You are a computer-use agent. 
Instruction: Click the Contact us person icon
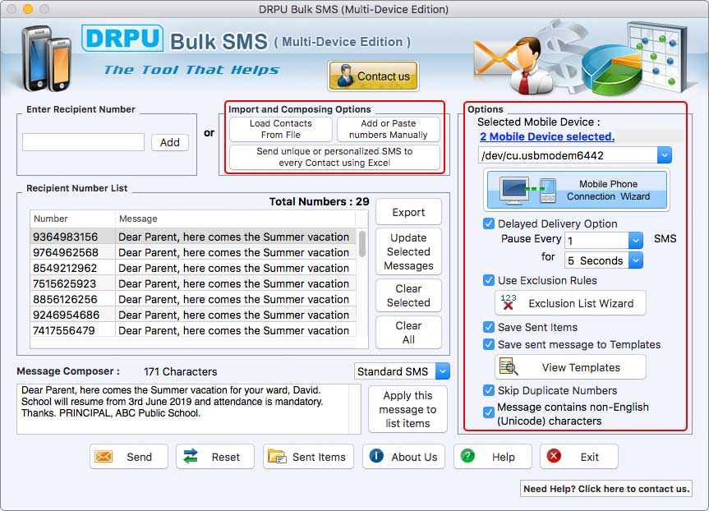[346, 75]
